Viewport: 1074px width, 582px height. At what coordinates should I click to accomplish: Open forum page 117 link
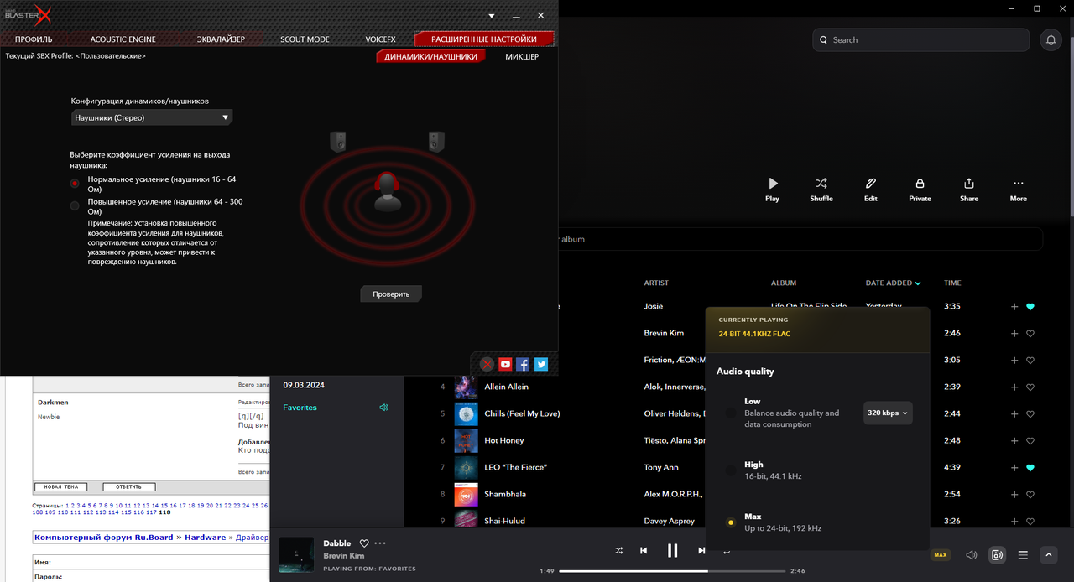[151, 512]
